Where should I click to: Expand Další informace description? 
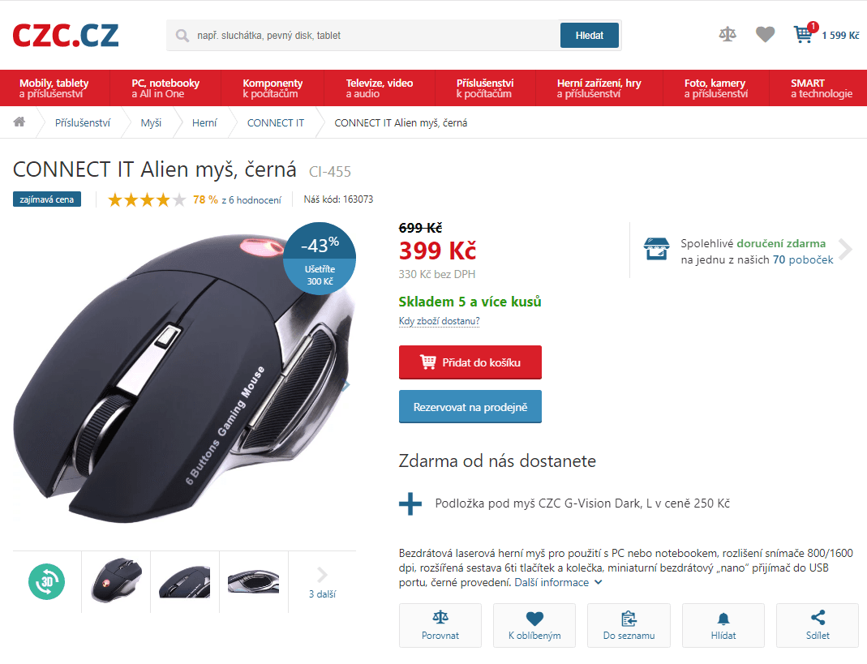point(558,582)
